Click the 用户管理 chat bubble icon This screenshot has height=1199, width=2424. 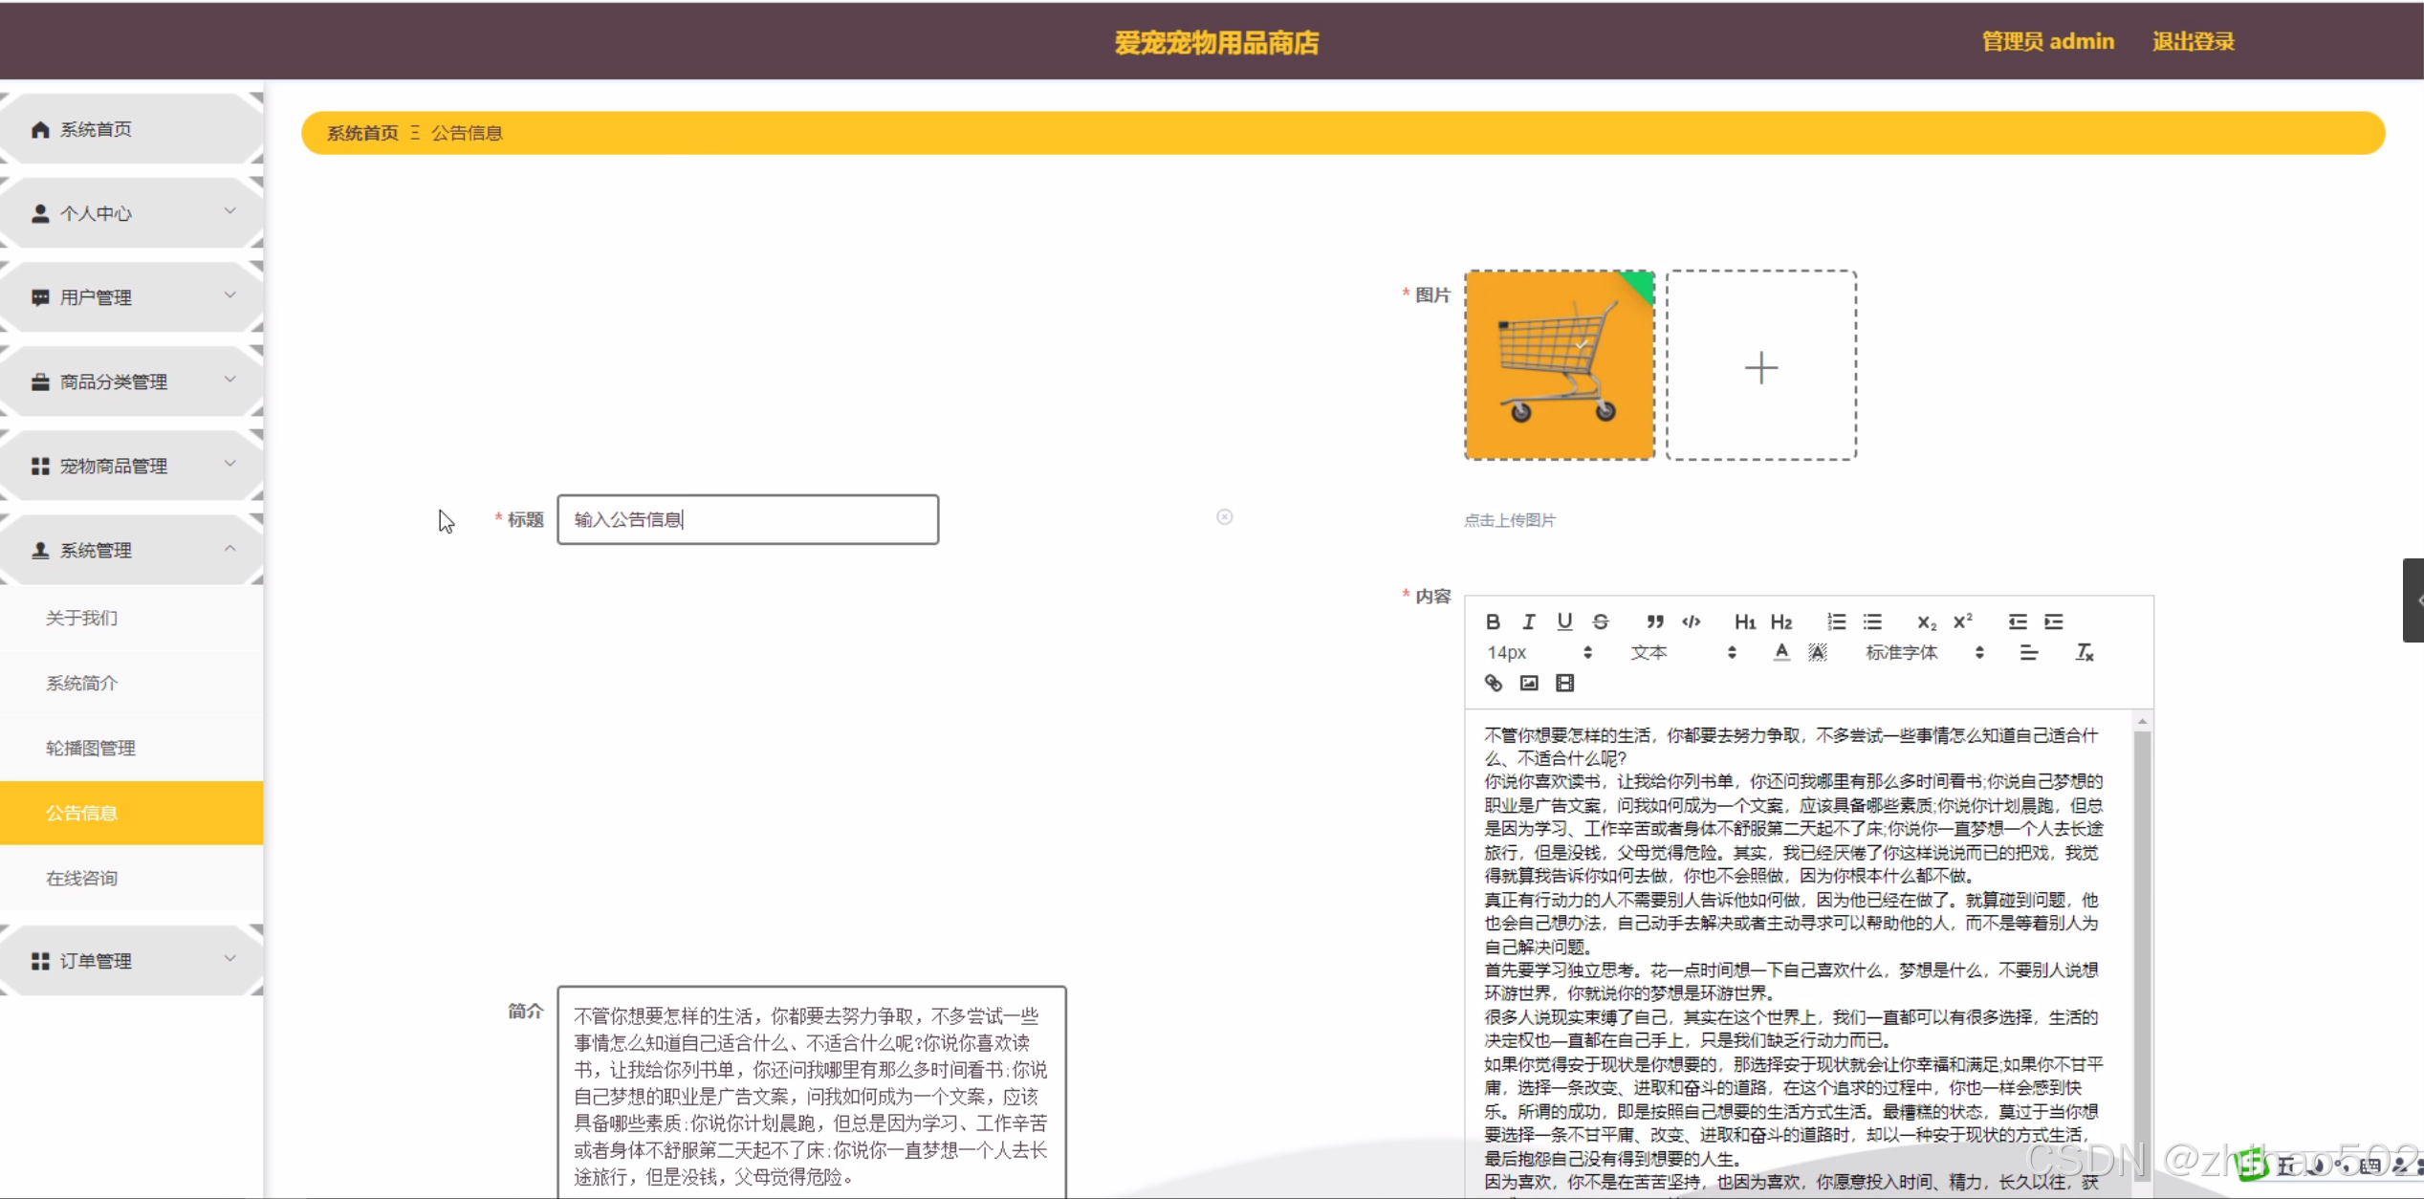click(40, 297)
